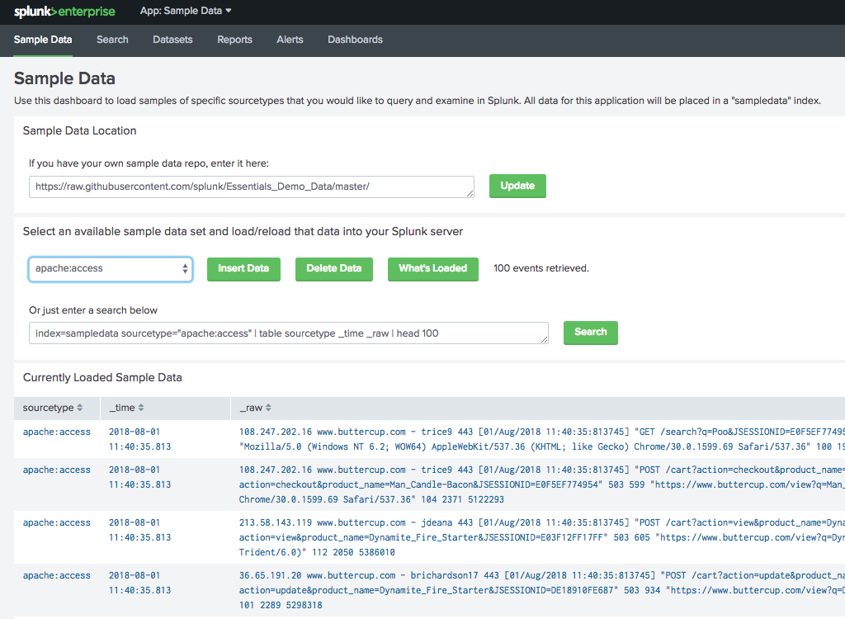
Task: Click the Sample Data page heading
Action: tap(64, 78)
